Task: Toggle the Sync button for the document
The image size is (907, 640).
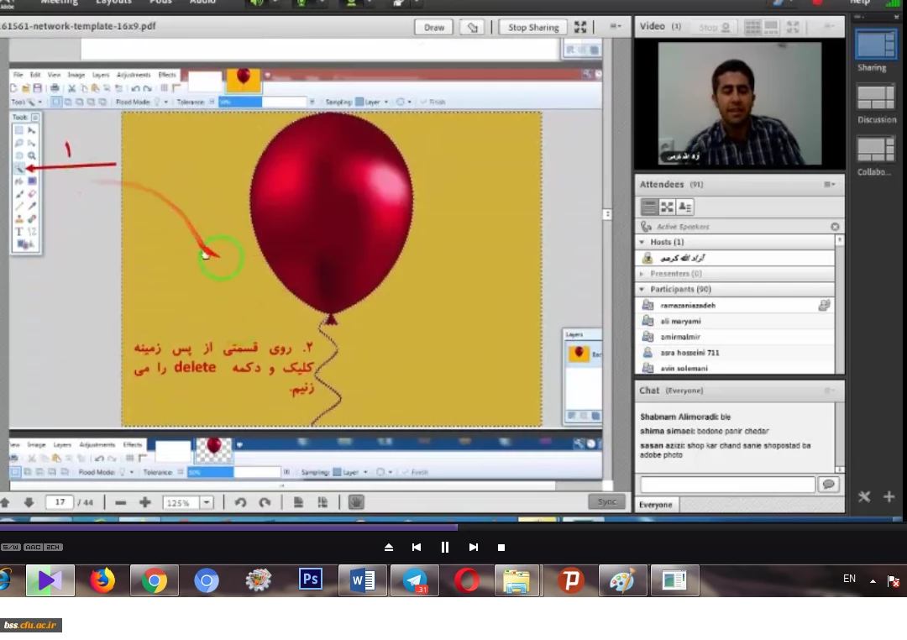Action: tap(607, 501)
